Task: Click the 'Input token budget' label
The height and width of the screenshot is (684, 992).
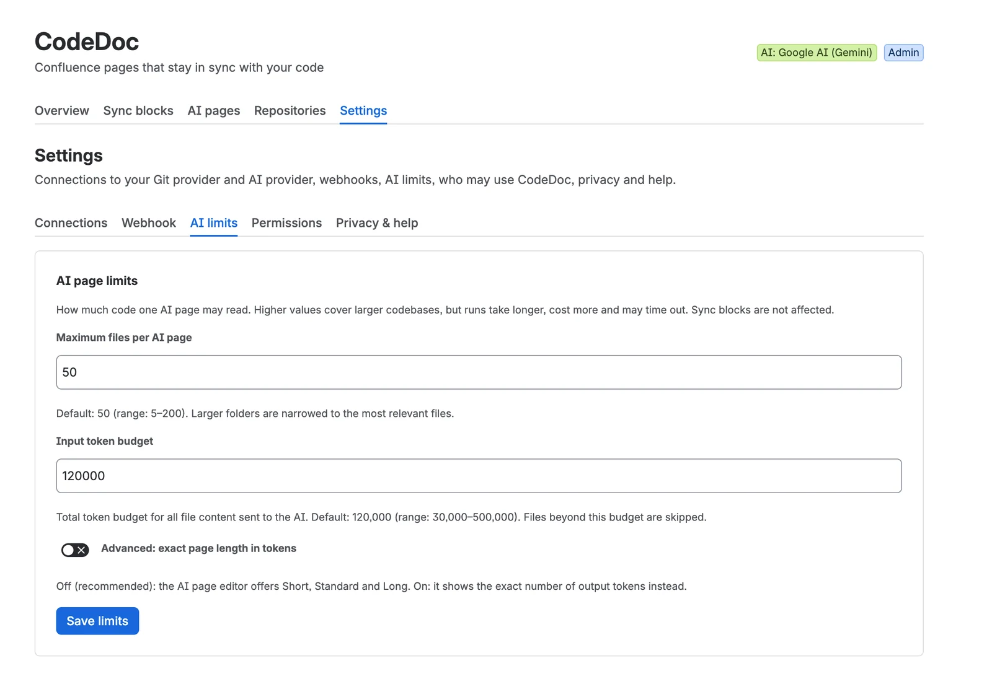Action: tap(104, 441)
